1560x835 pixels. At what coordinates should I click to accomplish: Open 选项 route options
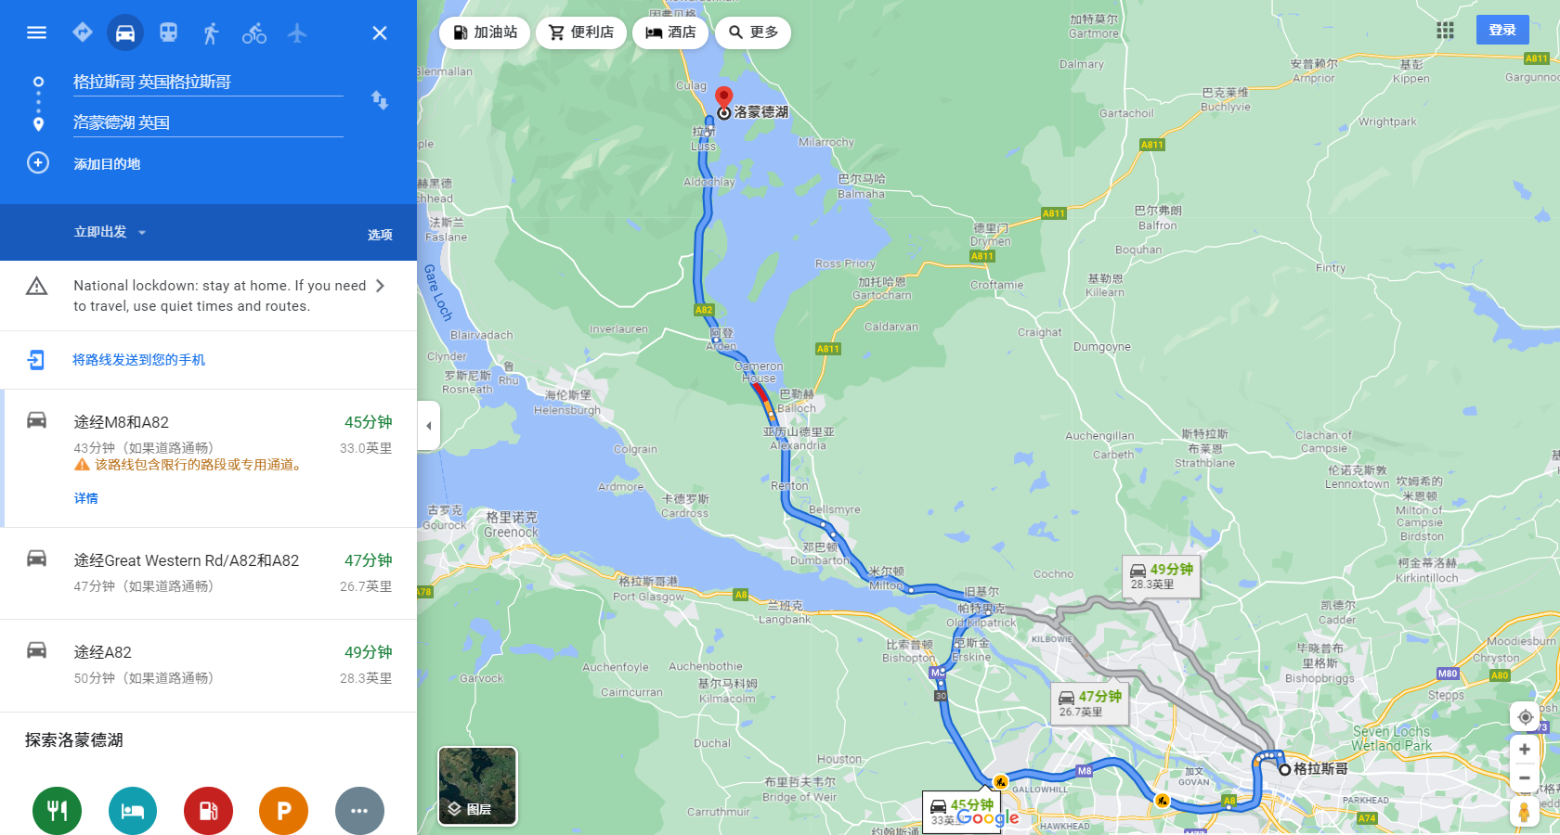click(x=380, y=235)
